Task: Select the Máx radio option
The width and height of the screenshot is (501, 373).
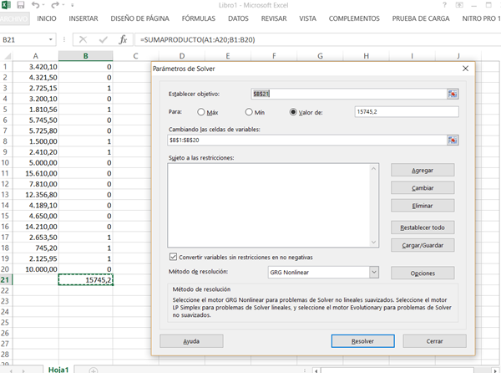Action: tap(202, 111)
